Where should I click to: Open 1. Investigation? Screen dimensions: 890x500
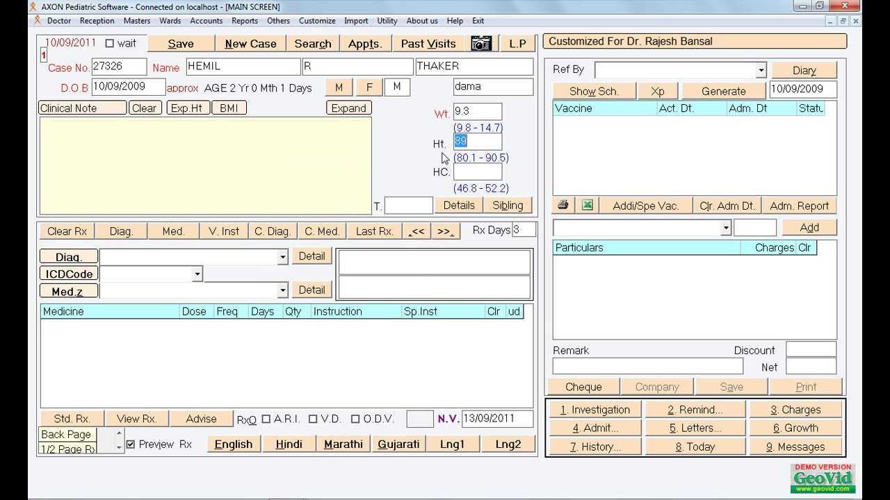click(595, 410)
